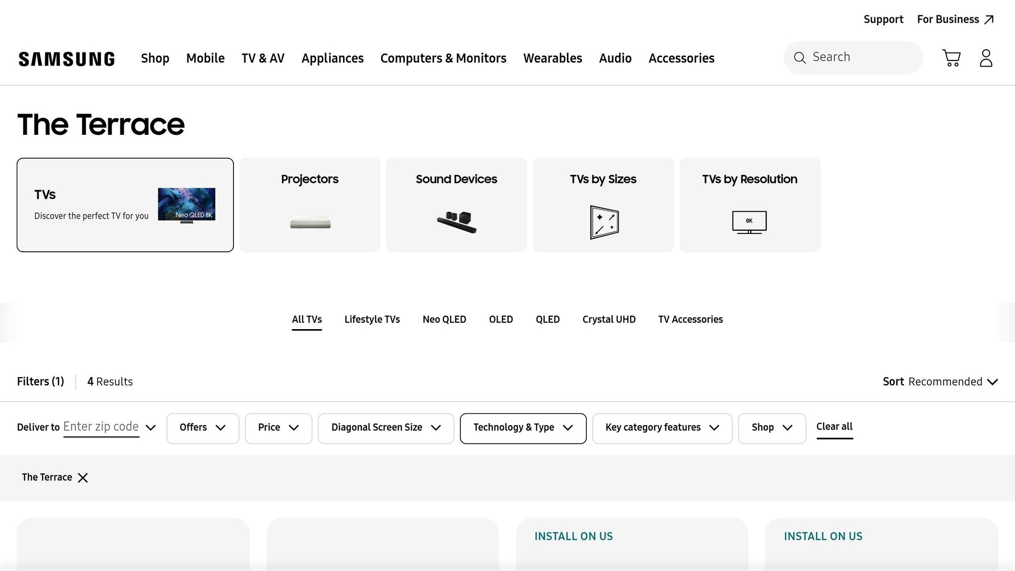Open the Diagonal Screen Size filter
Viewport: 1015px width, 571px height.
386,428
